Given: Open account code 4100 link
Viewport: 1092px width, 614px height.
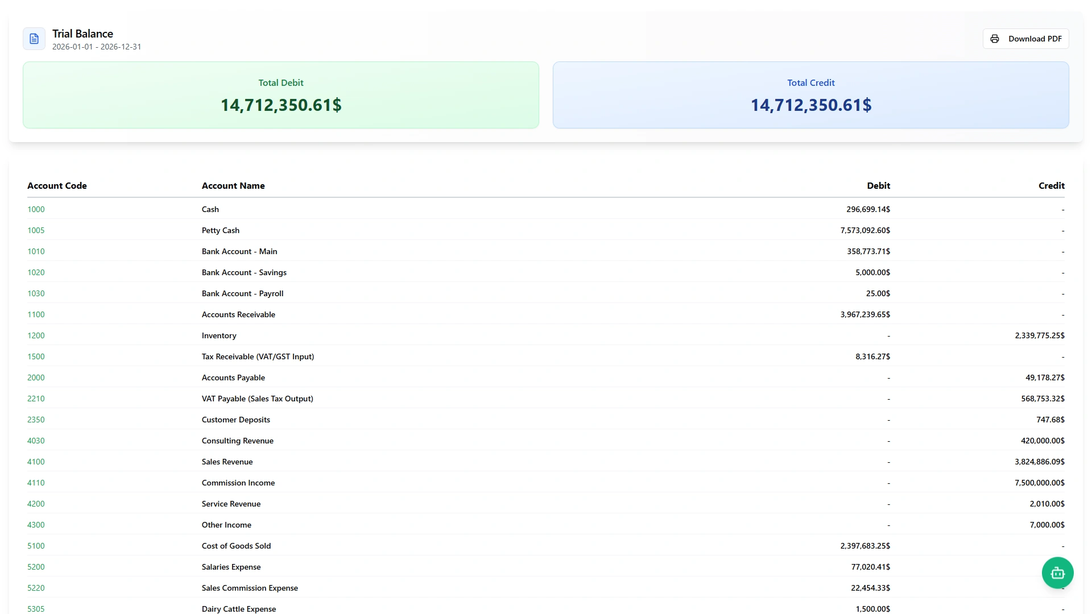Looking at the screenshot, I should 36,462.
